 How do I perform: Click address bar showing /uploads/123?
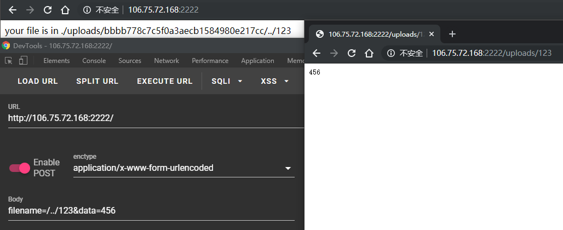492,54
